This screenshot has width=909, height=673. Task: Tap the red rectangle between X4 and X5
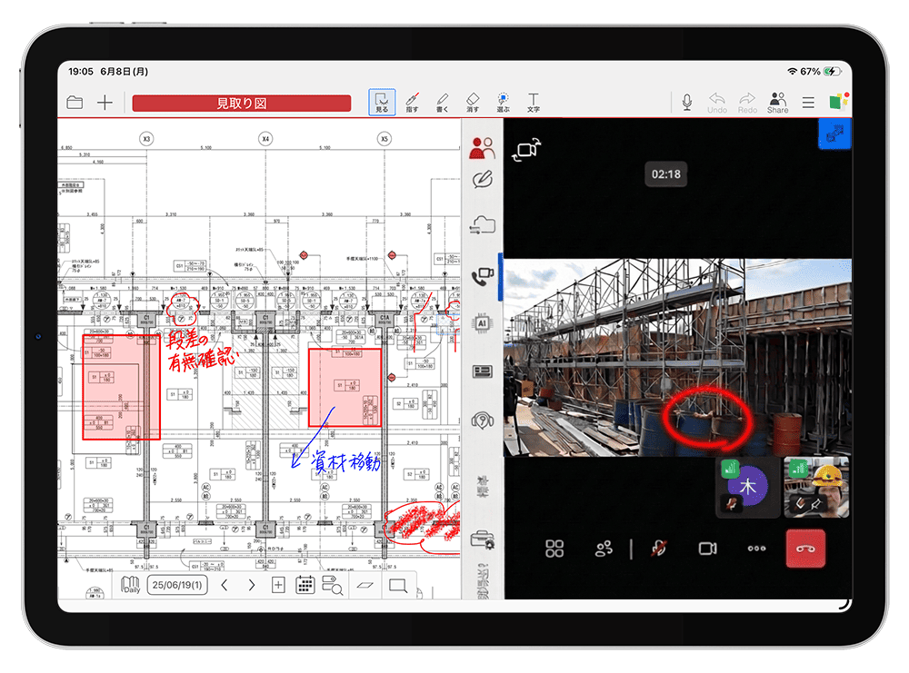point(345,387)
